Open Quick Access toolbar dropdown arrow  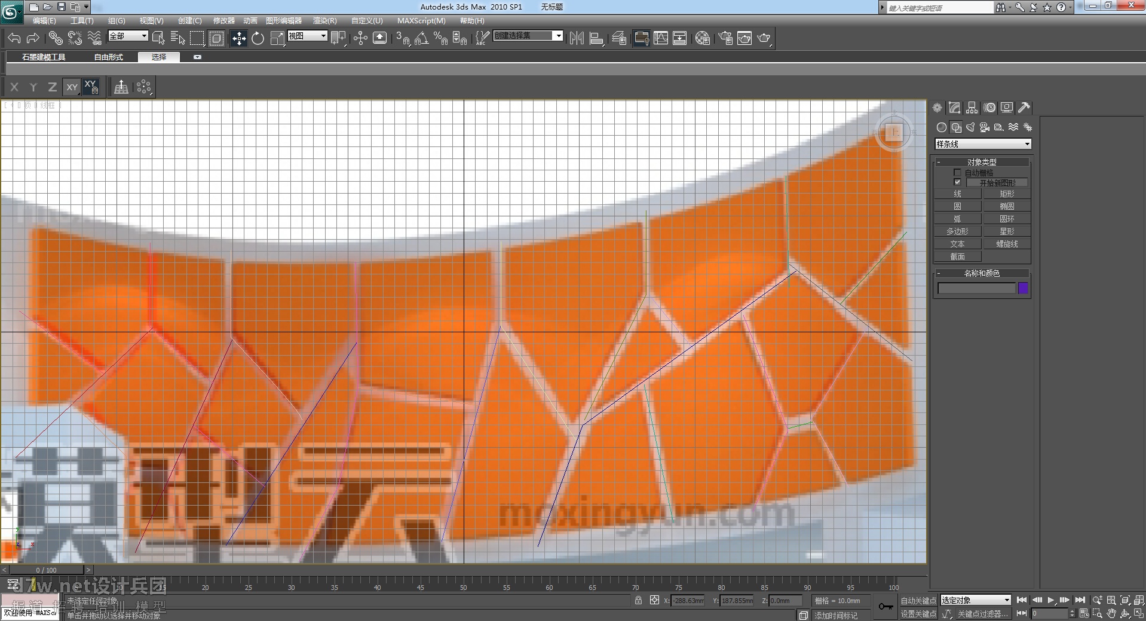tap(87, 7)
